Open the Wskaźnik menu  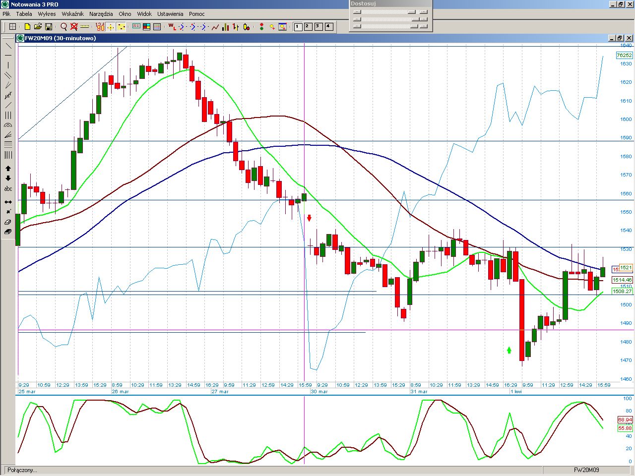pyautogui.click(x=72, y=14)
